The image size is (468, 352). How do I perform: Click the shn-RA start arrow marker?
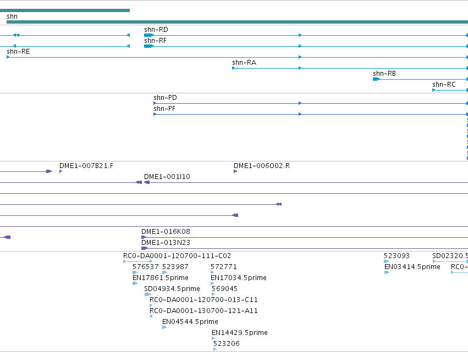point(234,68)
